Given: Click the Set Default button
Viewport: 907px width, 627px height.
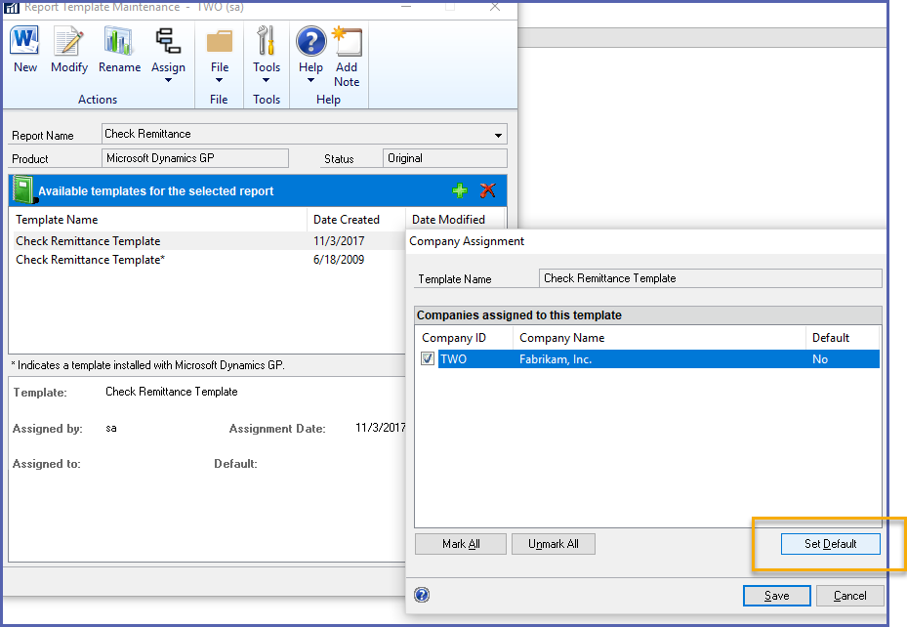Looking at the screenshot, I should 830,544.
